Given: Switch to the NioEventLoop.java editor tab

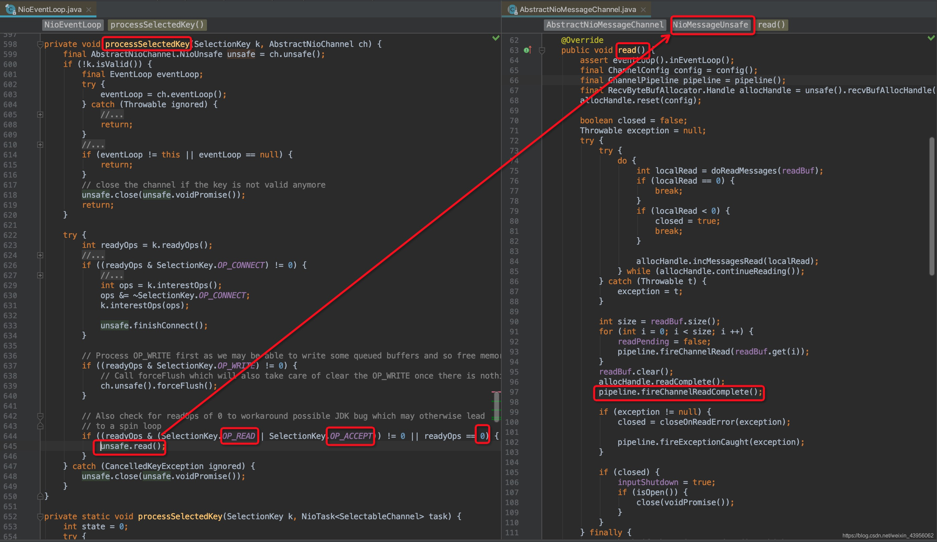Looking at the screenshot, I should (50, 9).
